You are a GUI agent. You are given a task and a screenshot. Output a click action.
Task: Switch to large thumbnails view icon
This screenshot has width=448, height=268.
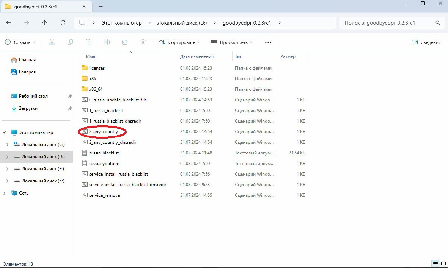pyautogui.click(x=443, y=264)
